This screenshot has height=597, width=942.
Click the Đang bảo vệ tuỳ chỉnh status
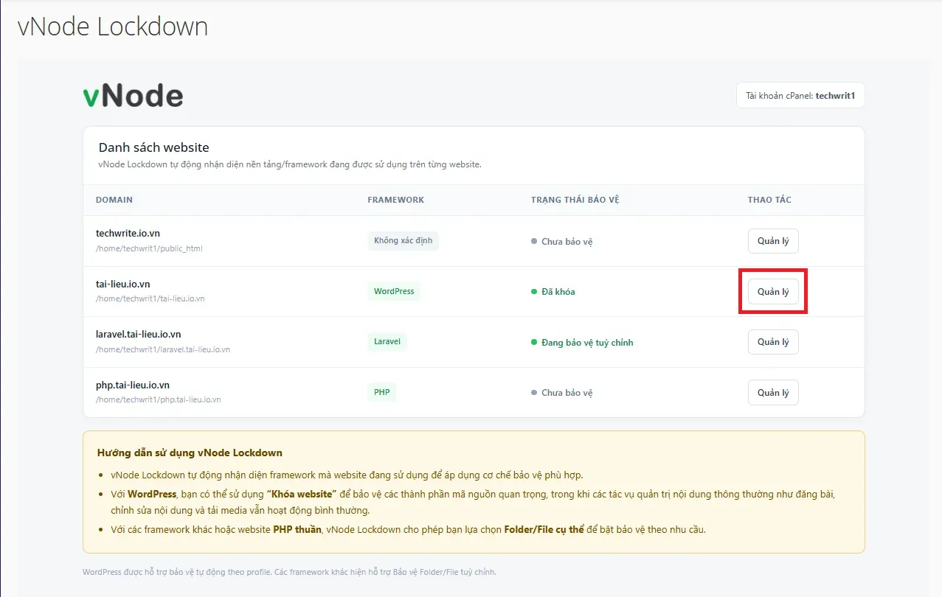pos(582,343)
